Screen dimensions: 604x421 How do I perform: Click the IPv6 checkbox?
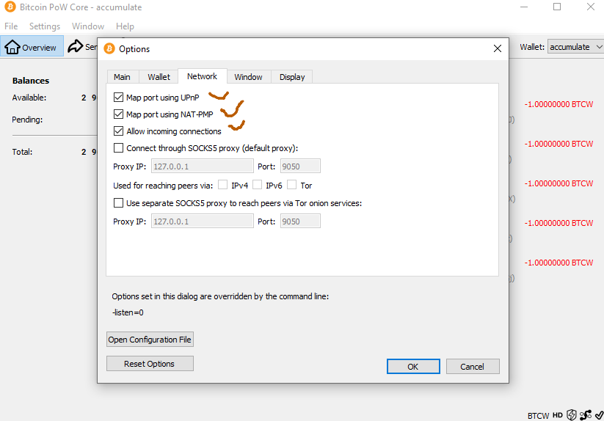point(258,185)
